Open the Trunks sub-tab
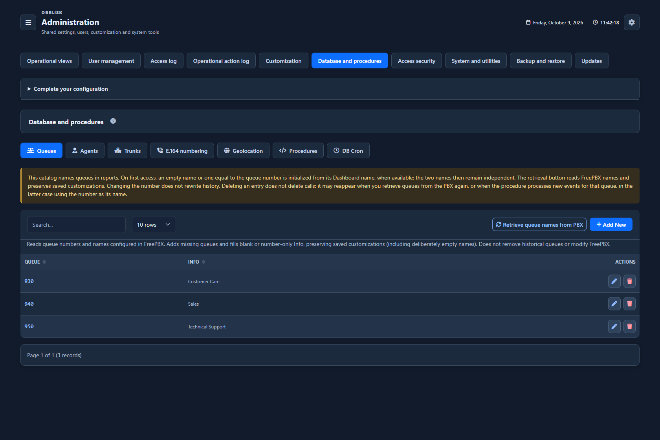 (x=127, y=150)
